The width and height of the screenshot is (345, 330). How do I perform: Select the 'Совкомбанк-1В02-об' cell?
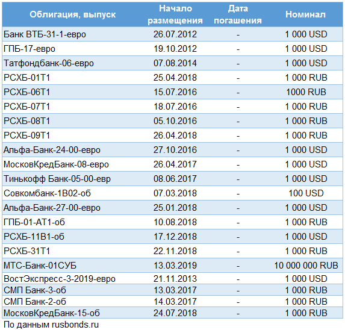pyautogui.click(x=47, y=193)
